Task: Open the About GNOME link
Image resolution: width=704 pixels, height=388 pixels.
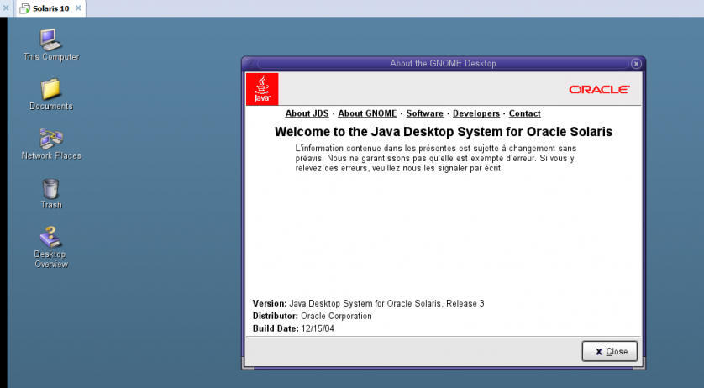Action: click(367, 113)
